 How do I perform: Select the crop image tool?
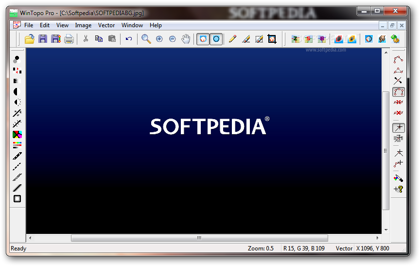click(x=272, y=39)
